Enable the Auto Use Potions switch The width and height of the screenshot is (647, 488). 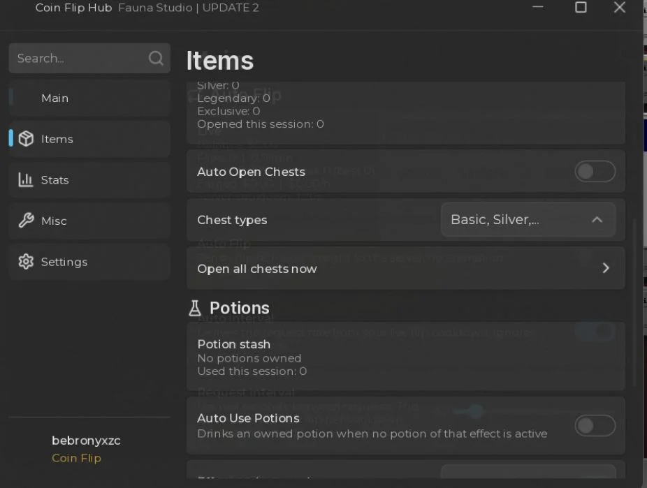point(595,426)
